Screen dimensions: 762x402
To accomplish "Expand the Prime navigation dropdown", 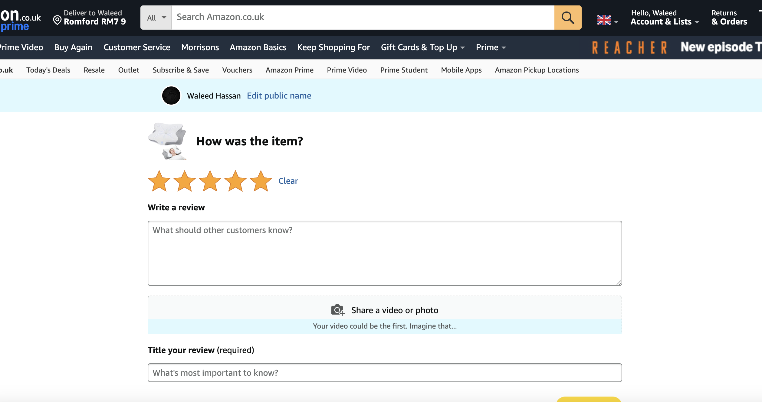I will (491, 47).
